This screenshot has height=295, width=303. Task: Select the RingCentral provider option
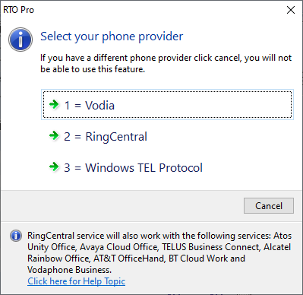[x=167, y=136]
